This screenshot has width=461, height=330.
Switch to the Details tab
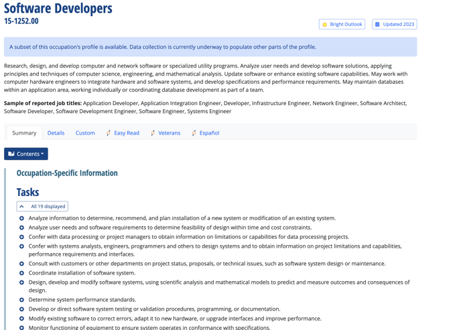pyautogui.click(x=56, y=133)
